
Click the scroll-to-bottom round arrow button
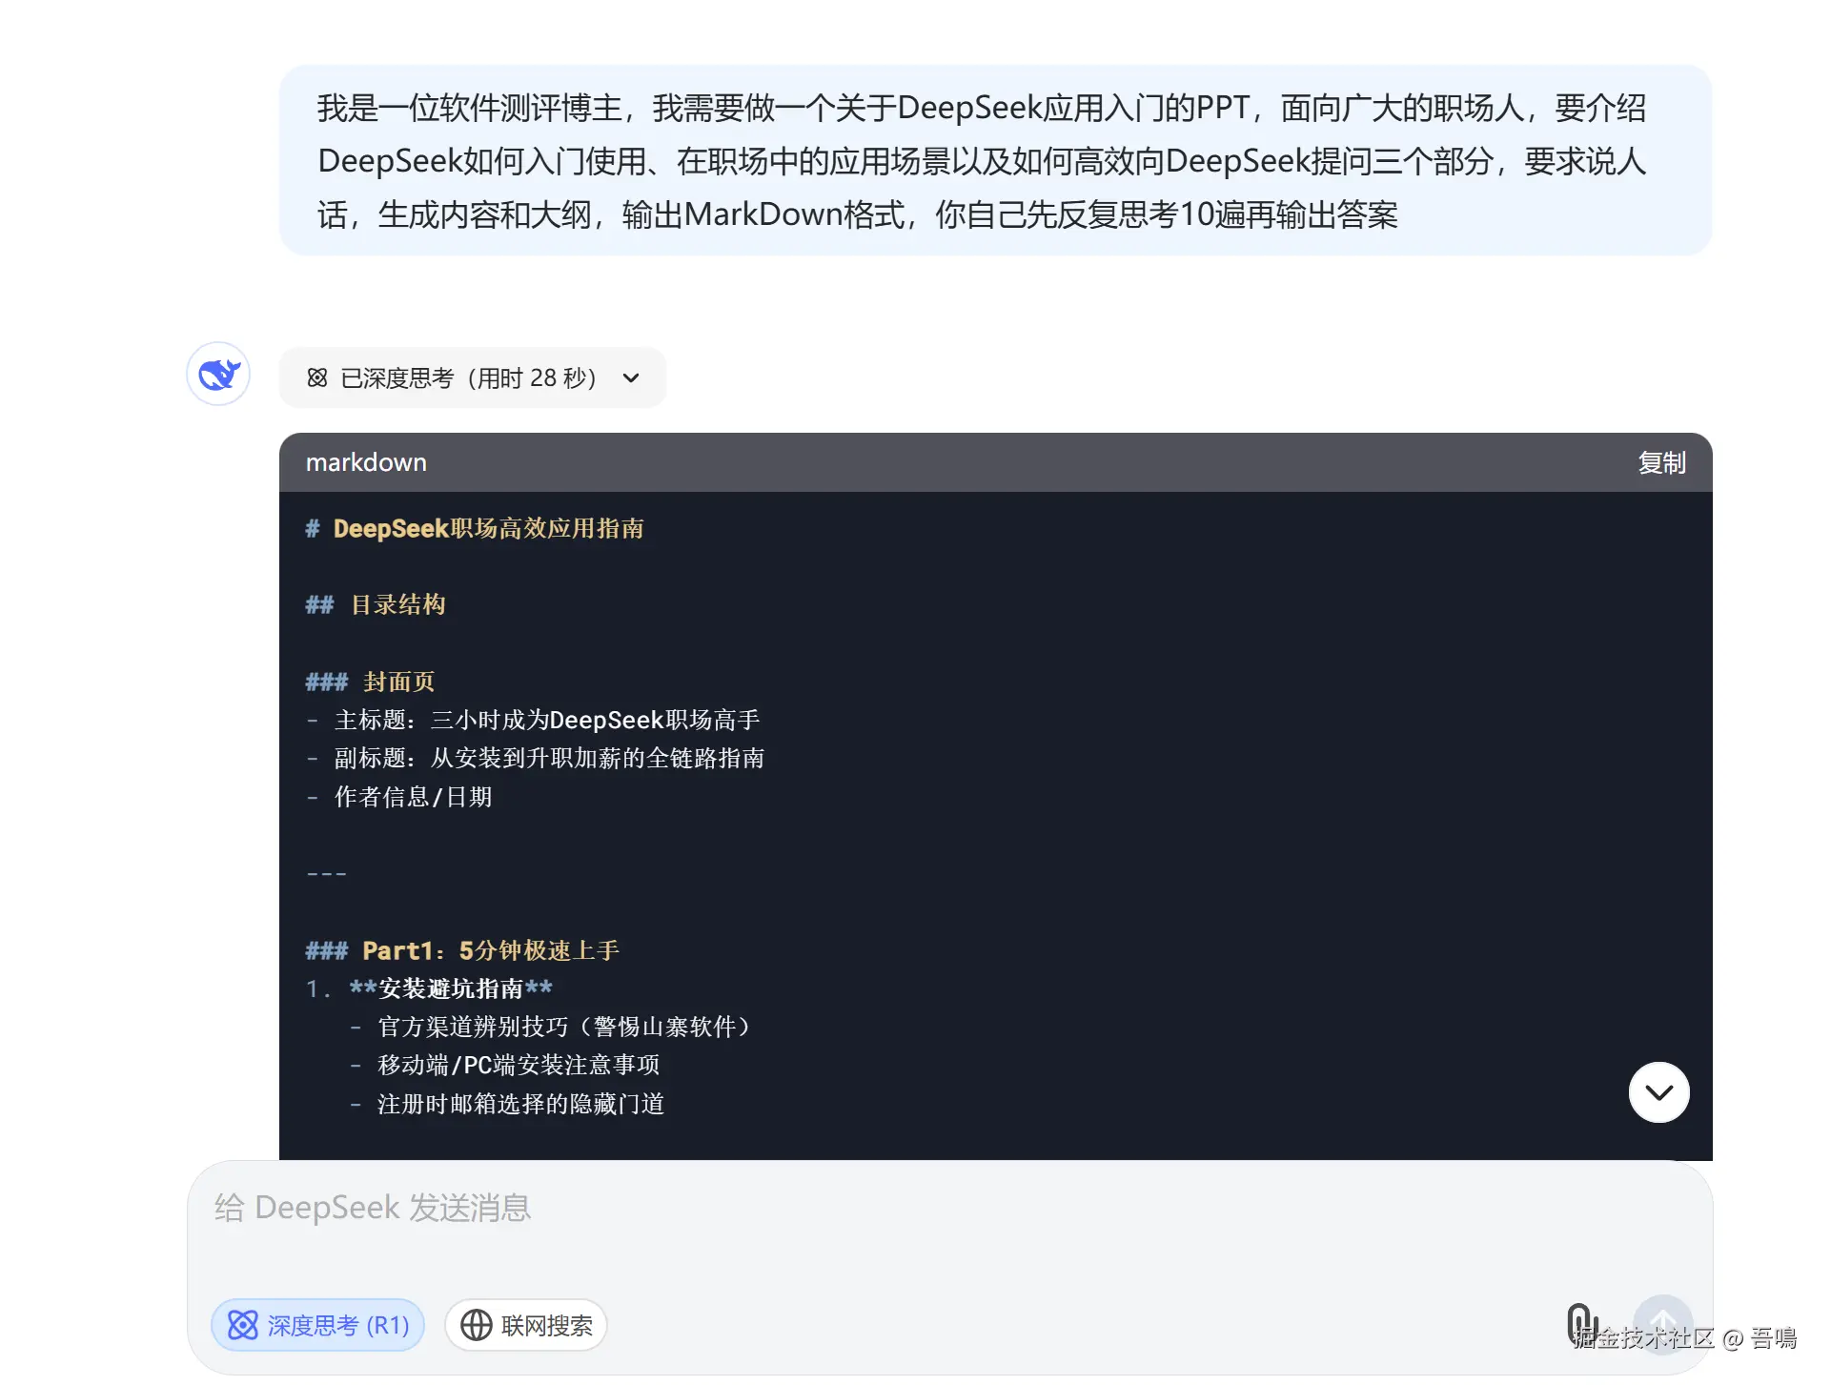1658,1092
